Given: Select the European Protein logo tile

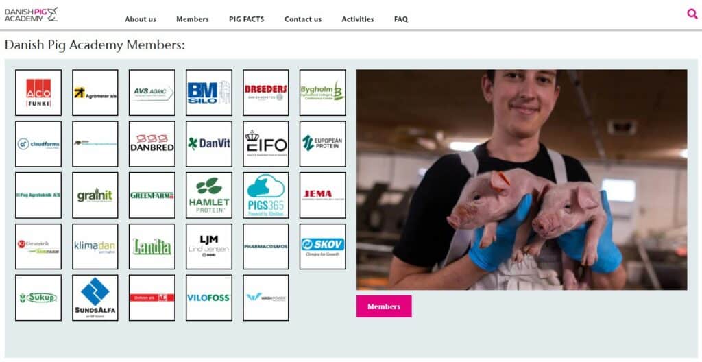Looking at the screenshot, I should [x=323, y=144].
